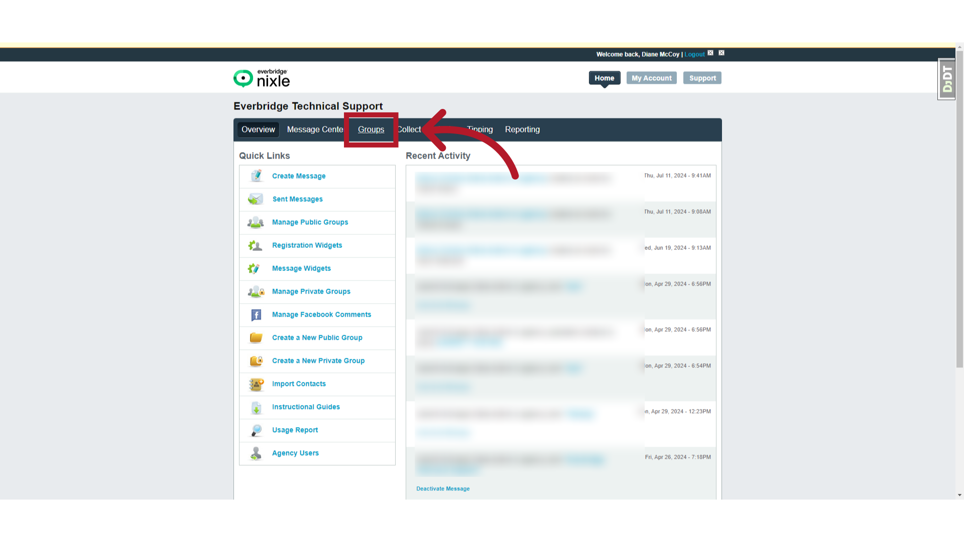
Task: Open the Tipping tab
Action: point(480,129)
